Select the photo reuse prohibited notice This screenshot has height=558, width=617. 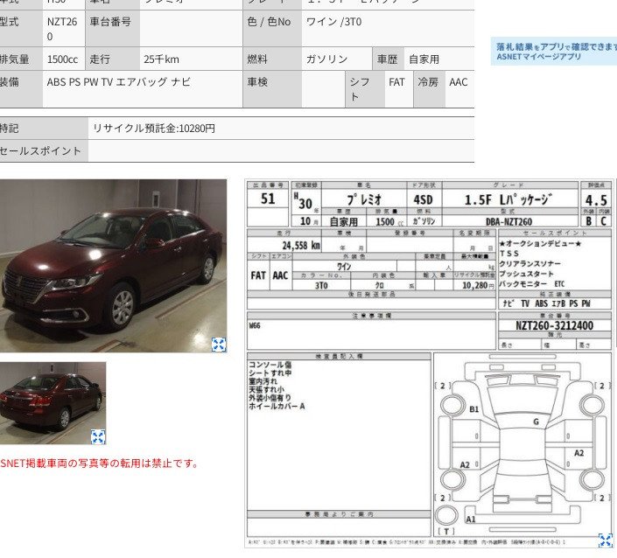98,464
